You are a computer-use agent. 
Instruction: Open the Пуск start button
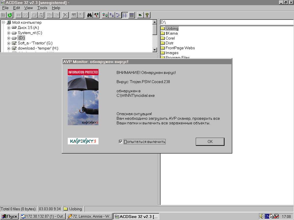9,217
